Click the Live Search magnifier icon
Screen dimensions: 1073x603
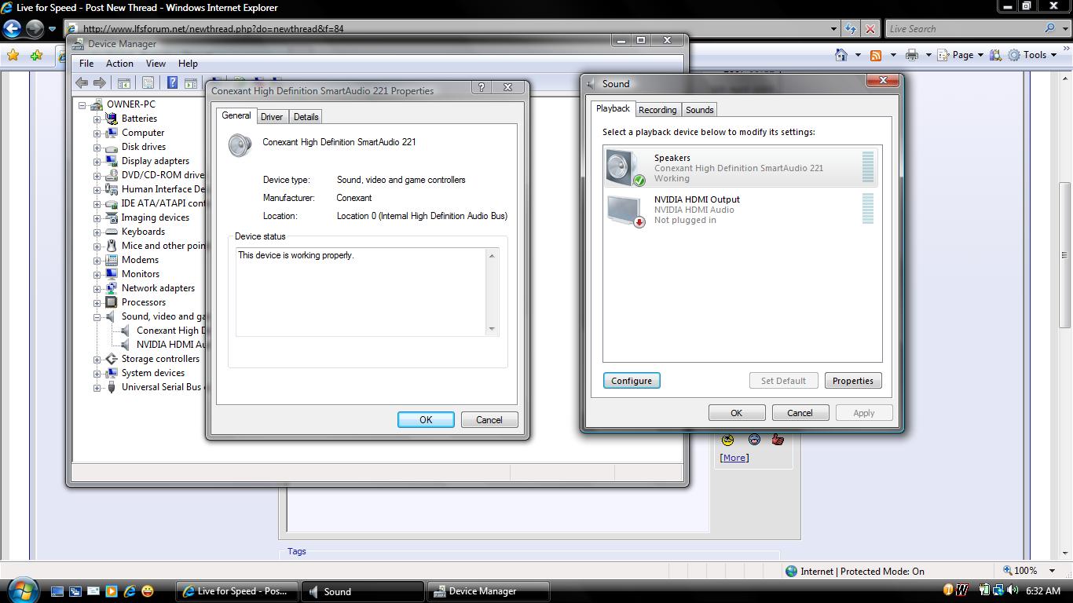1049,28
